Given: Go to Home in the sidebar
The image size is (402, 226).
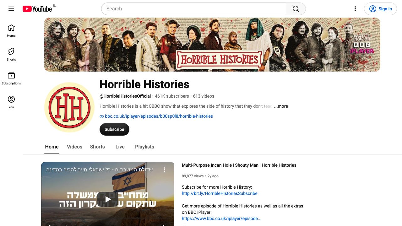Looking at the screenshot, I should 11,31.
